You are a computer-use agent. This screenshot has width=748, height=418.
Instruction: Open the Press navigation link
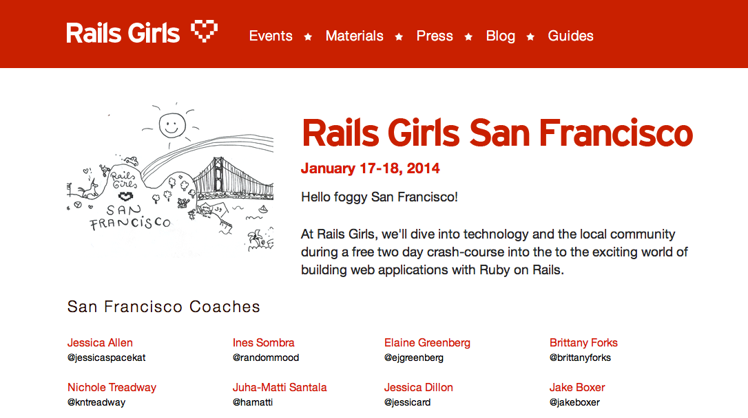(x=435, y=36)
